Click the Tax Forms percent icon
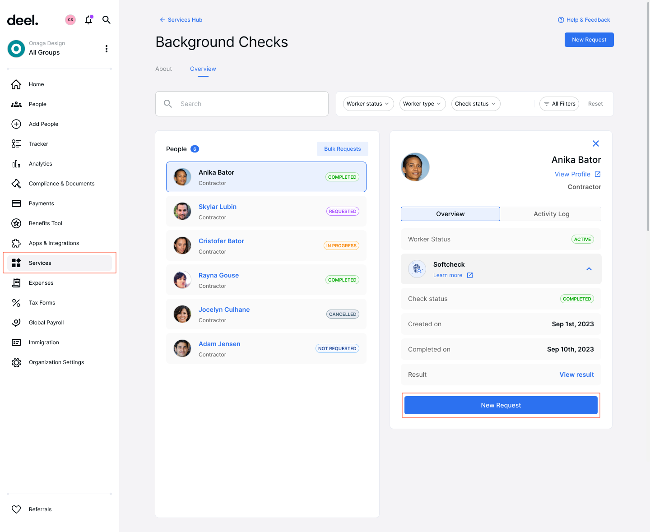 16,303
